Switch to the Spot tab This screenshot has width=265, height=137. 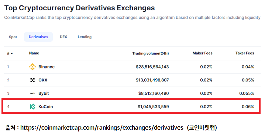point(13,37)
